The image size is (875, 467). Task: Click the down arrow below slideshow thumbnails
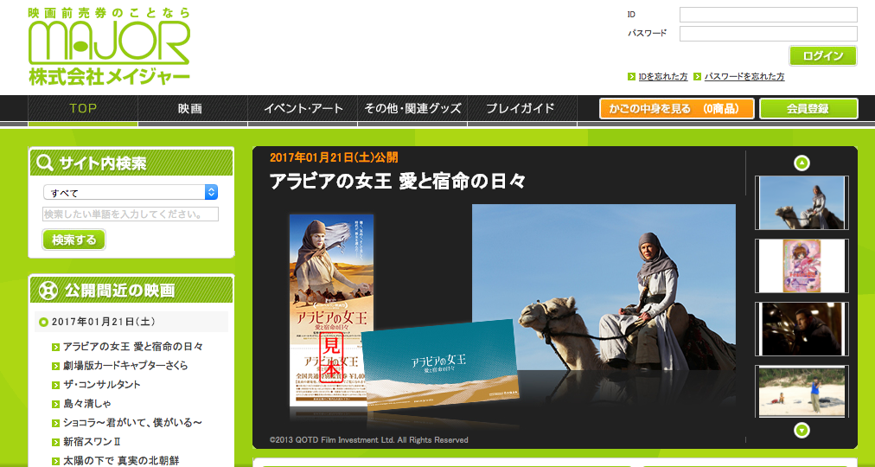click(x=802, y=430)
